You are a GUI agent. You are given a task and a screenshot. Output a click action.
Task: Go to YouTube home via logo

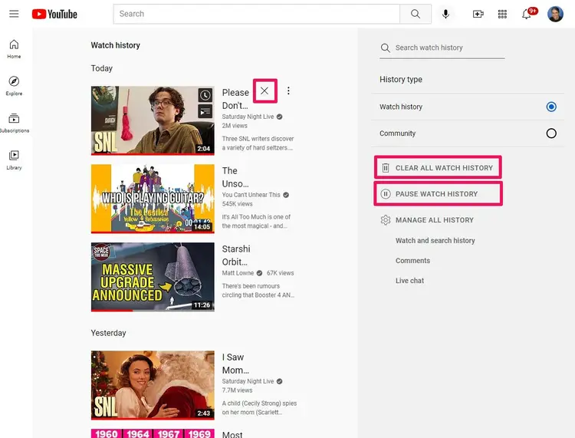click(54, 14)
